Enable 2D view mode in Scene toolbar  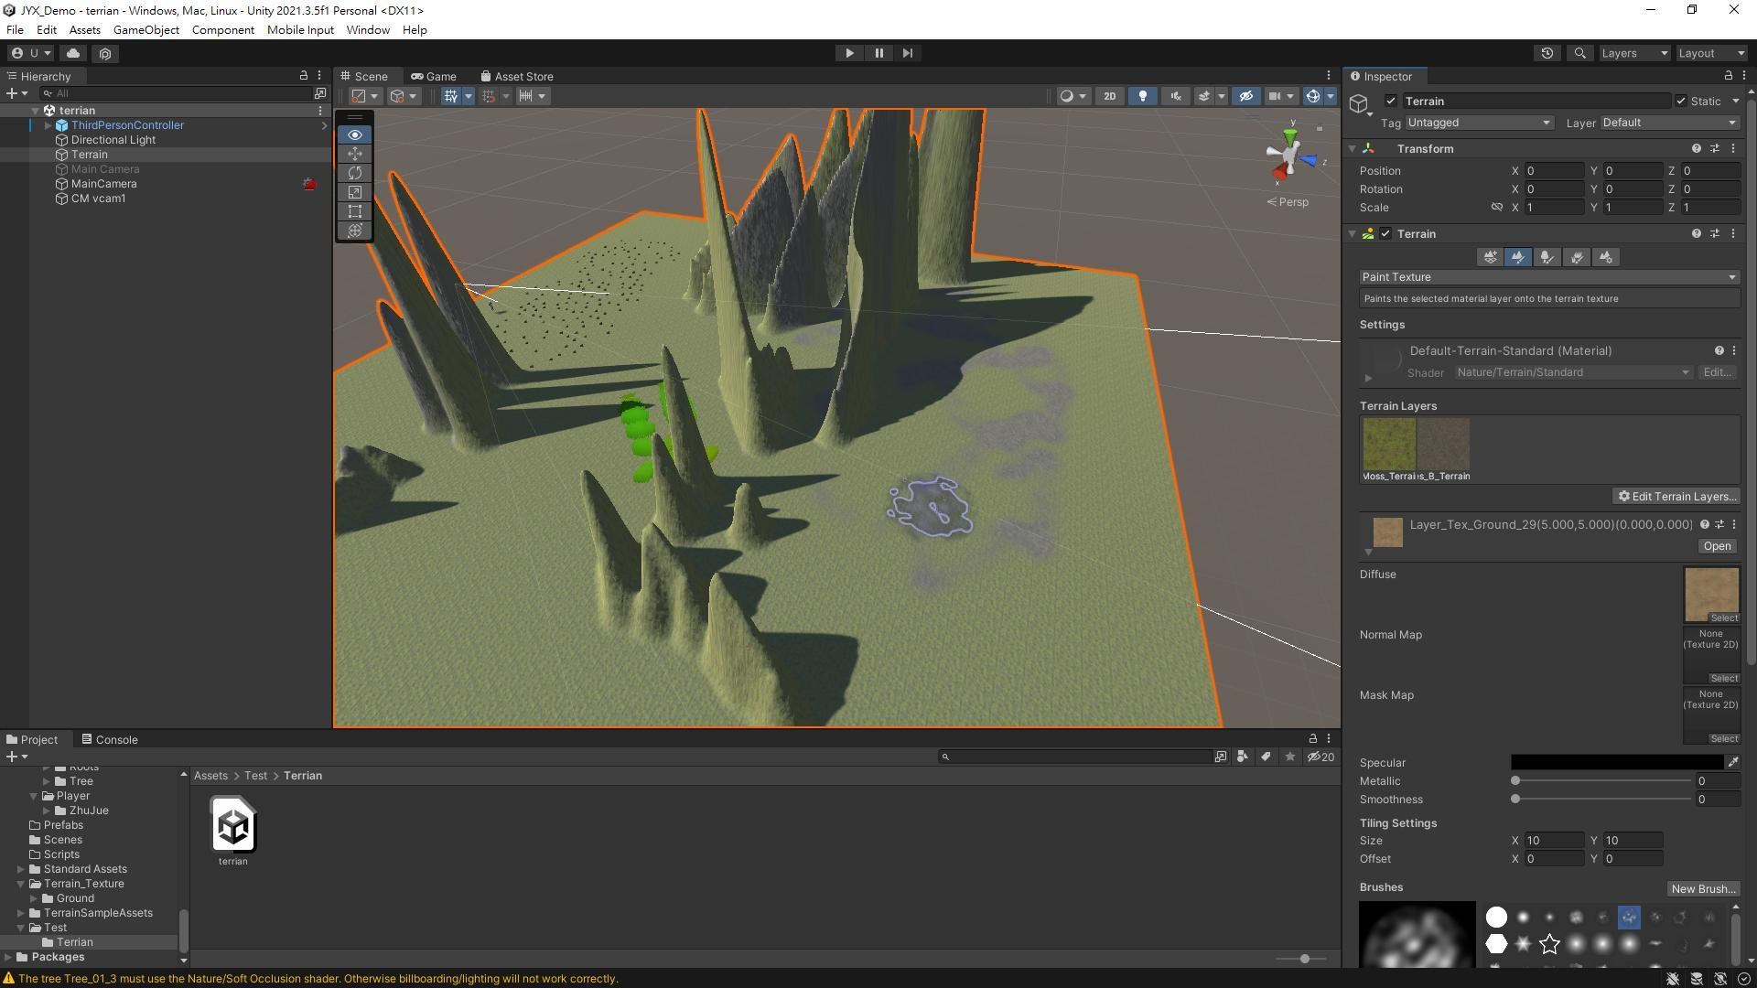click(x=1109, y=95)
